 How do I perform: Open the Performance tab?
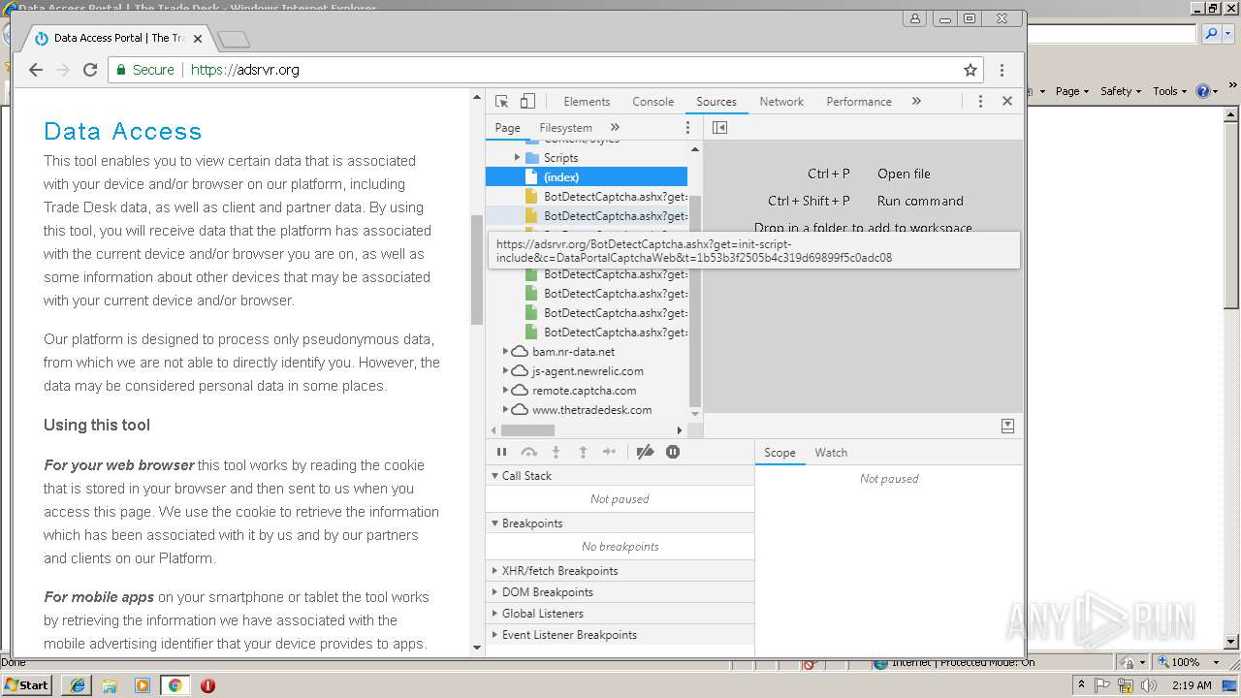[x=859, y=101]
